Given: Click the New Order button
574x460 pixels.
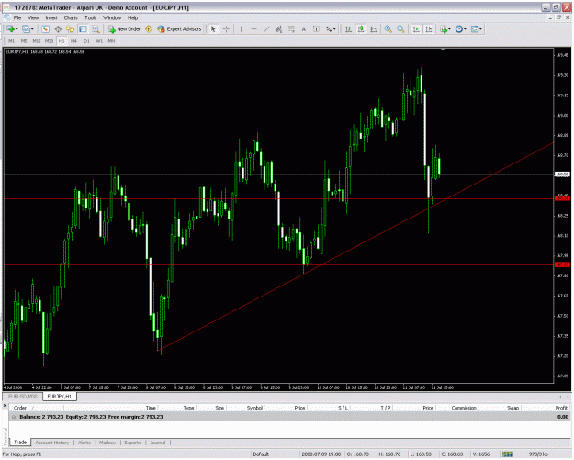Looking at the screenshot, I should [x=125, y=29].
